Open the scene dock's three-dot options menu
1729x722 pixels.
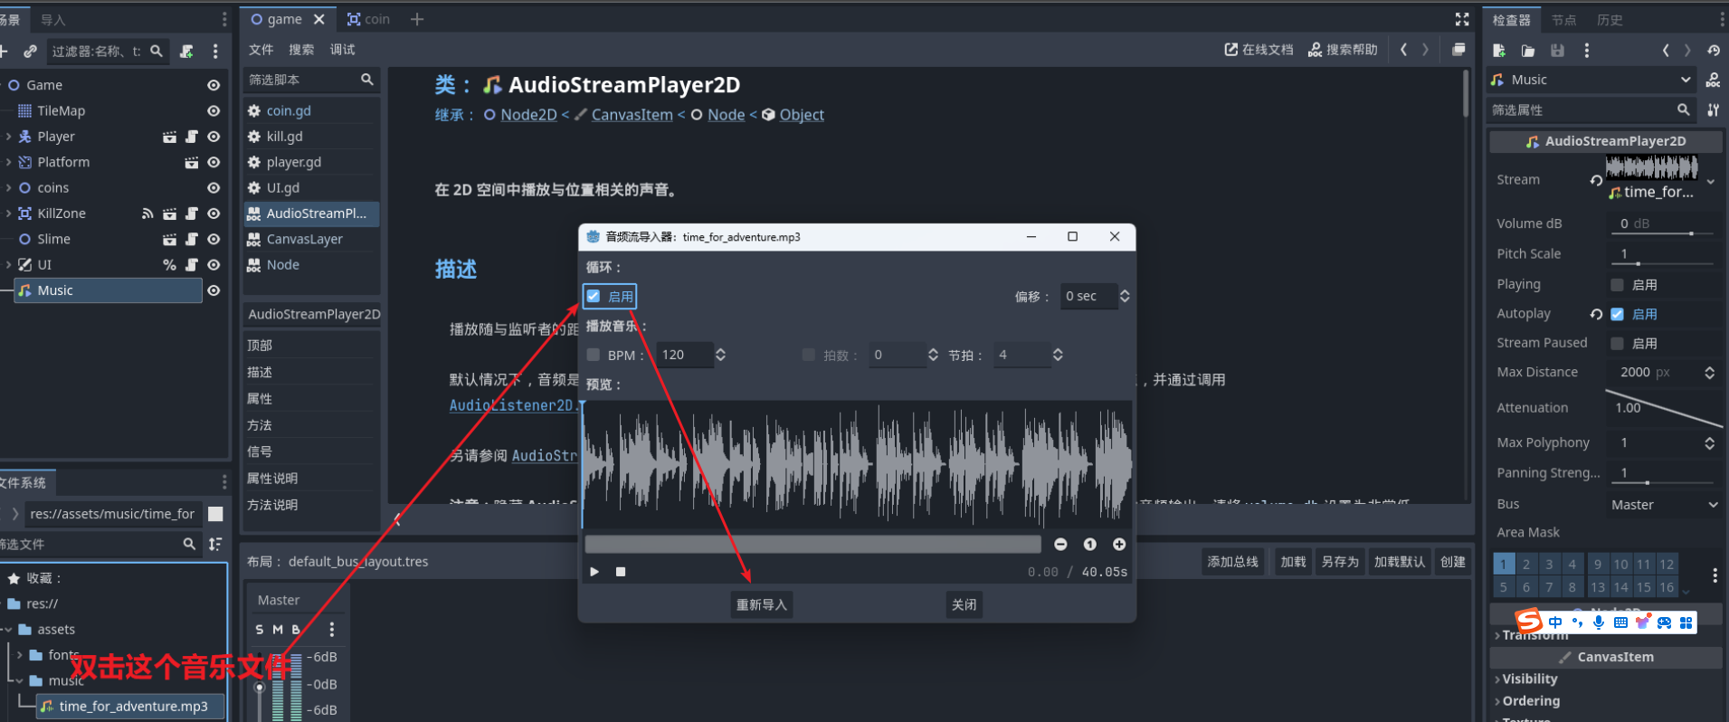[215, 52]
